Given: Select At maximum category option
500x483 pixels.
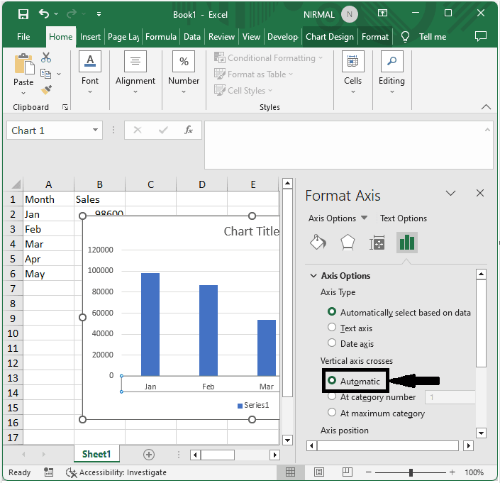Looking at the screenshot, I should [x=332, y=413].
